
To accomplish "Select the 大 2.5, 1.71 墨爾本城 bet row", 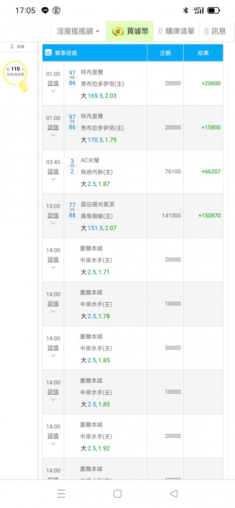I will coord(133,260).
